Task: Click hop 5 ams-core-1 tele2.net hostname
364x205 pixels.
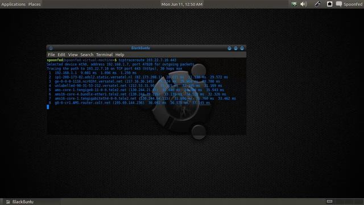Action: point(90,90)
